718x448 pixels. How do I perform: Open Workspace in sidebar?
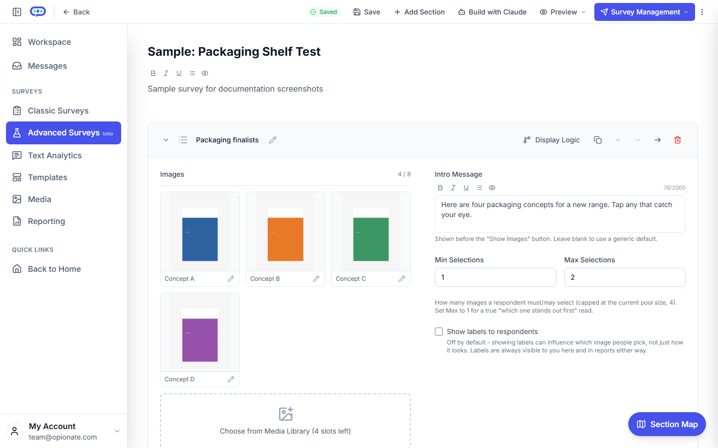pos(63,42)
